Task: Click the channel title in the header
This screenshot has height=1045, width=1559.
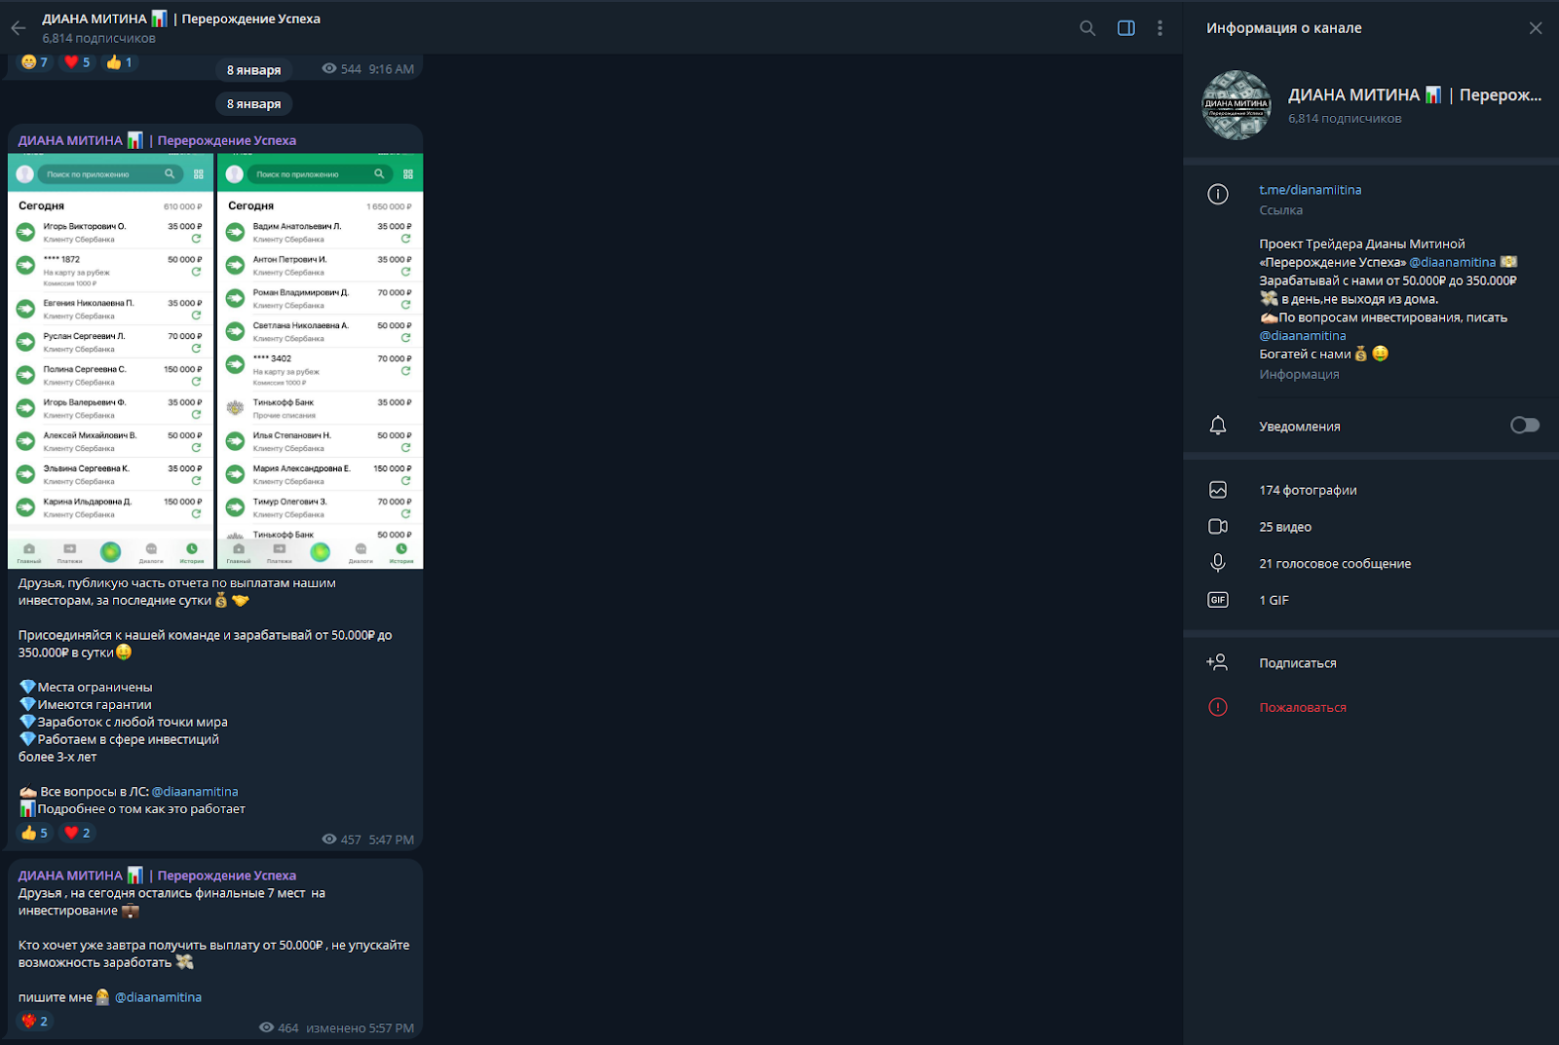Action: pos(181,19)
